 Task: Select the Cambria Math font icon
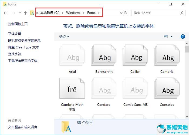pos(72,88)
